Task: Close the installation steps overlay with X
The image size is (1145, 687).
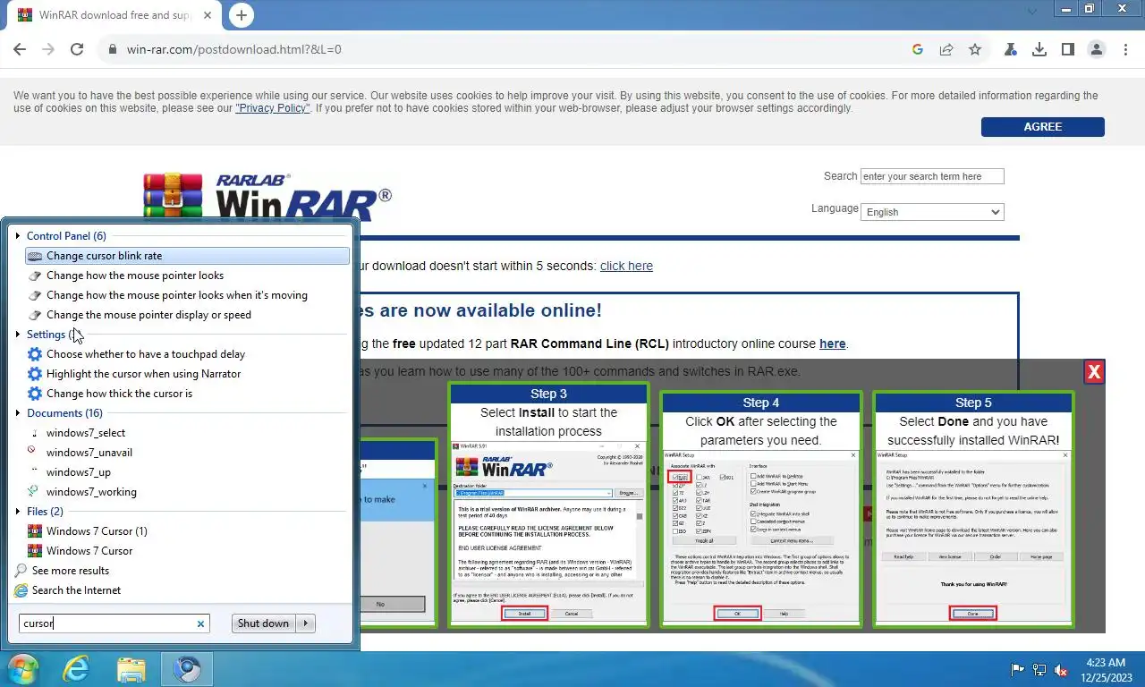Action: (1094, 371)
